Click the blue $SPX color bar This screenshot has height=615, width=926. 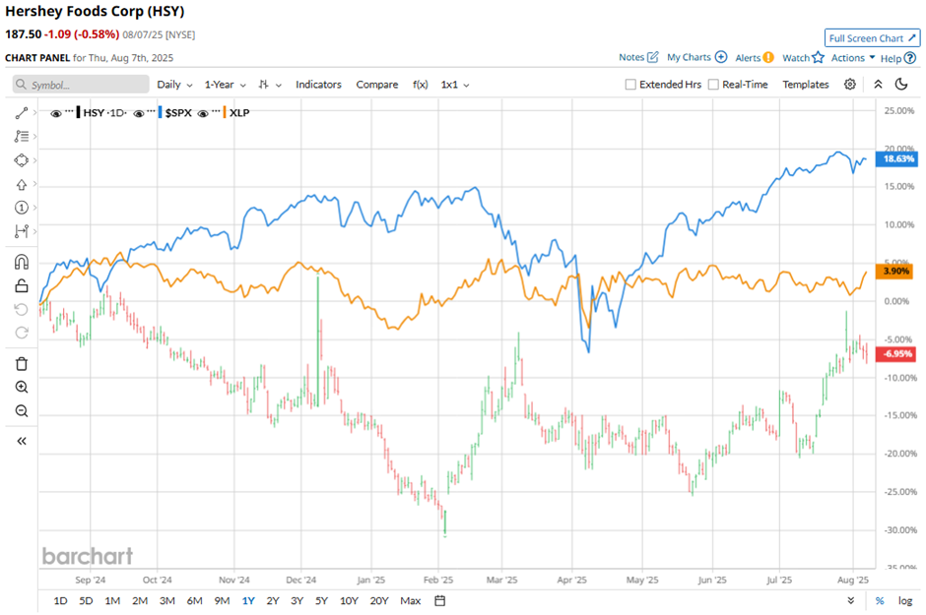point(160,112)
